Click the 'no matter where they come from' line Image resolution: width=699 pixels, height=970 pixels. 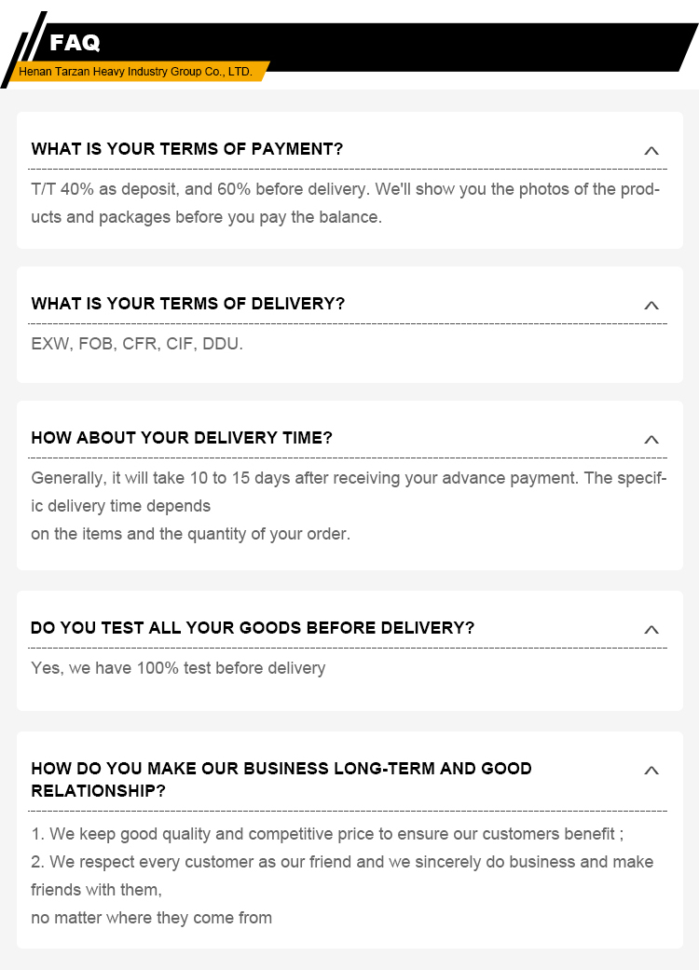152,918
